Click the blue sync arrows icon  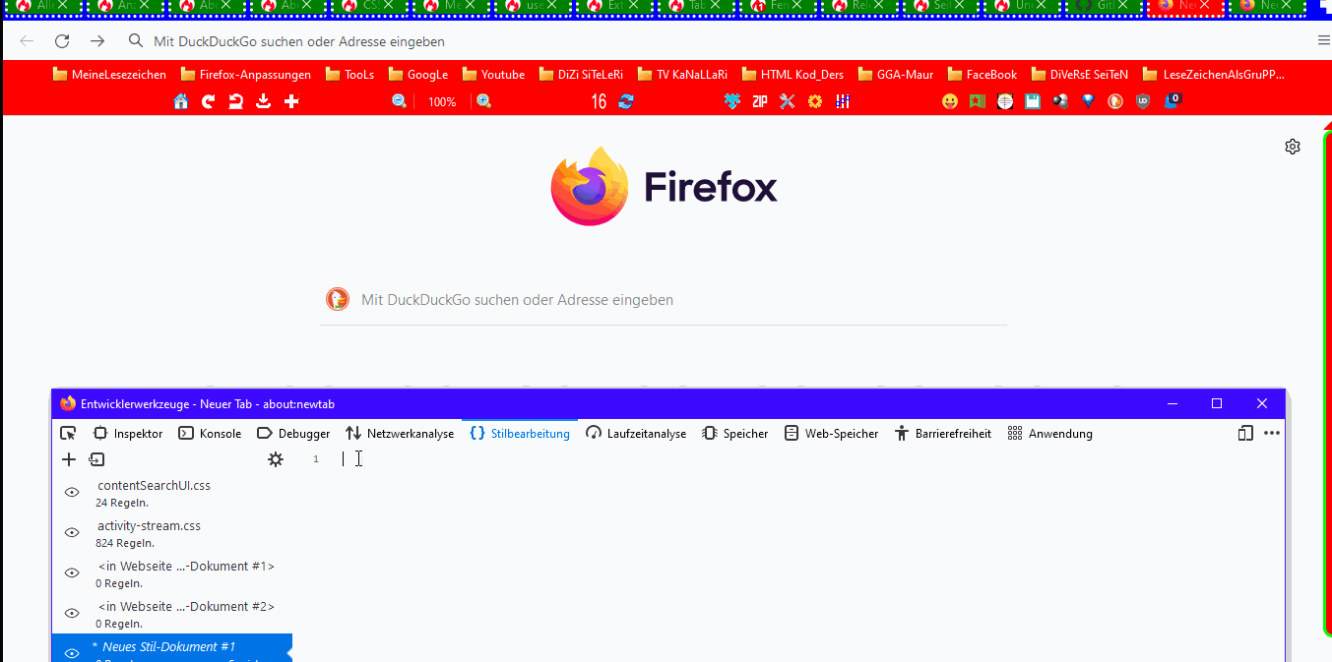pos(626,101)
